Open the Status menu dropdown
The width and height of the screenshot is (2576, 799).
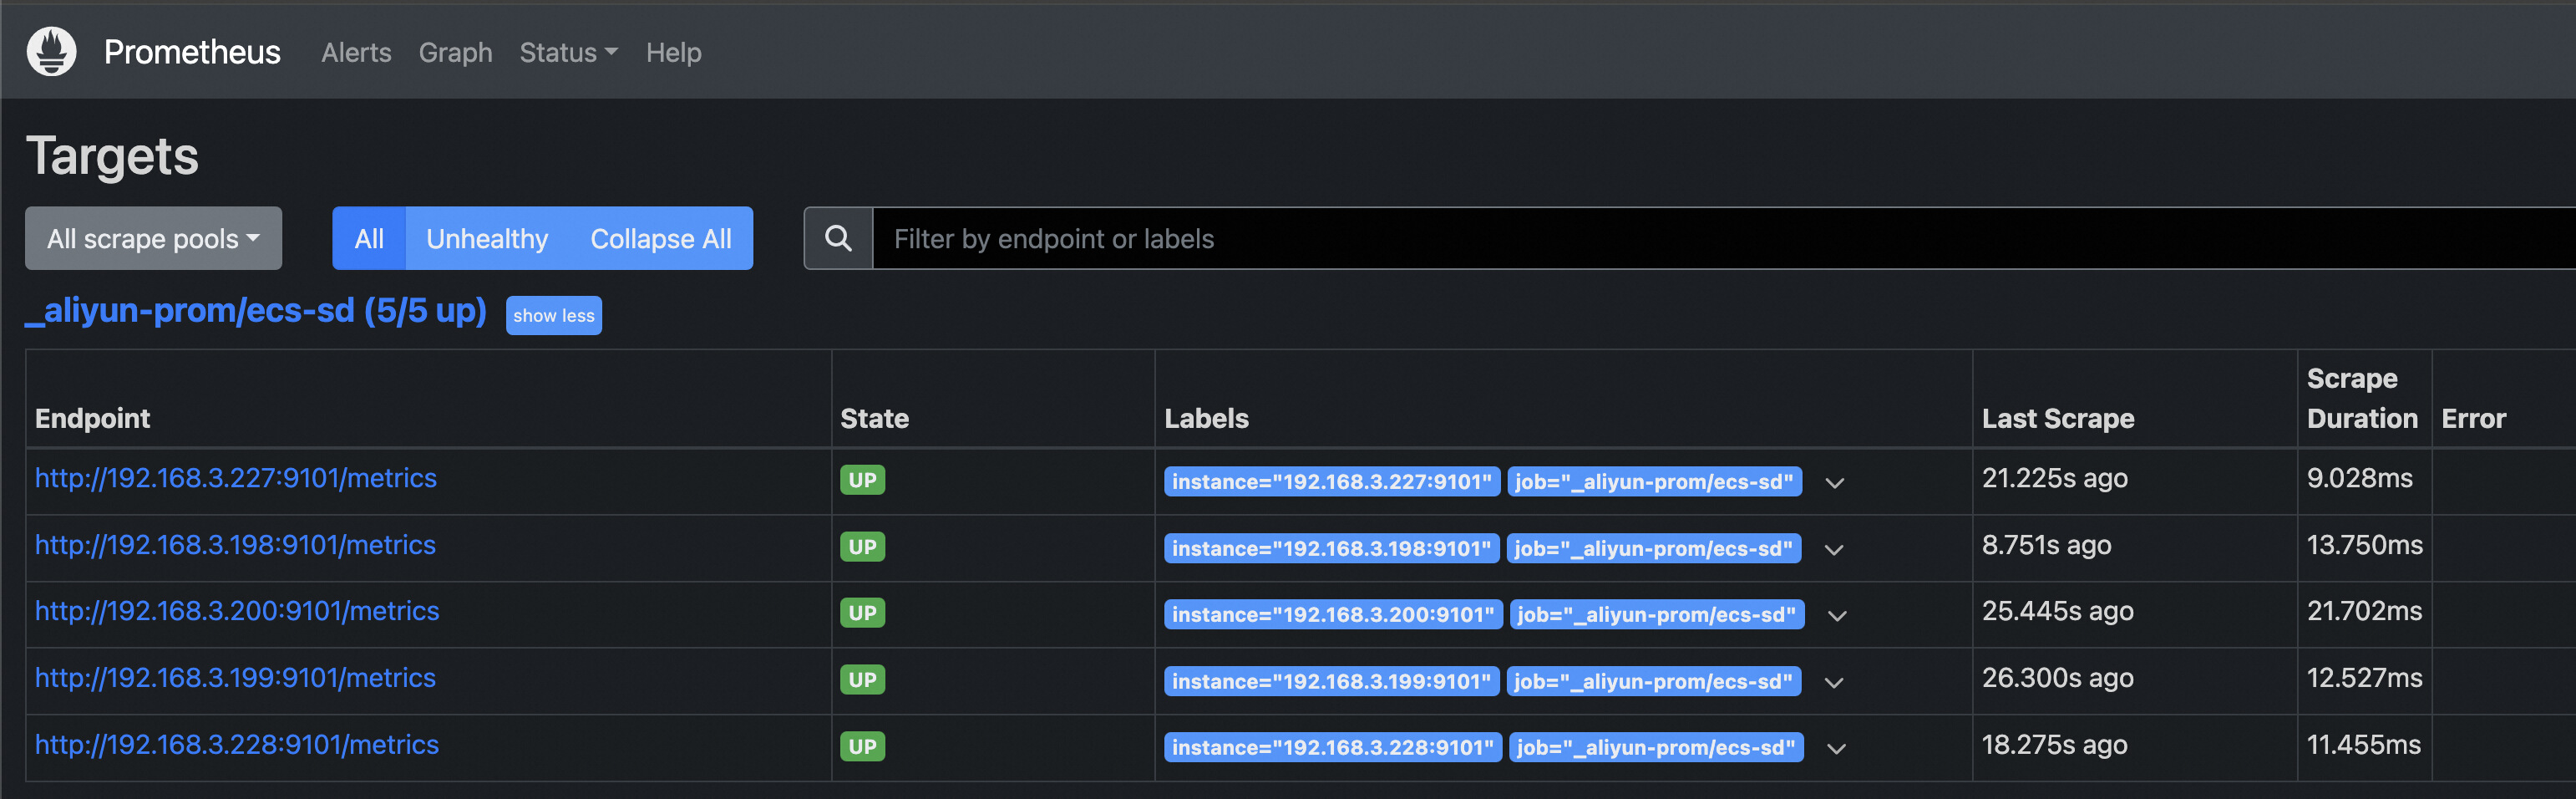coord(568,52)
